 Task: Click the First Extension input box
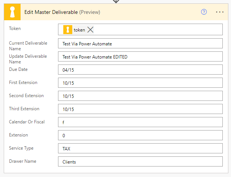(140, 83)
